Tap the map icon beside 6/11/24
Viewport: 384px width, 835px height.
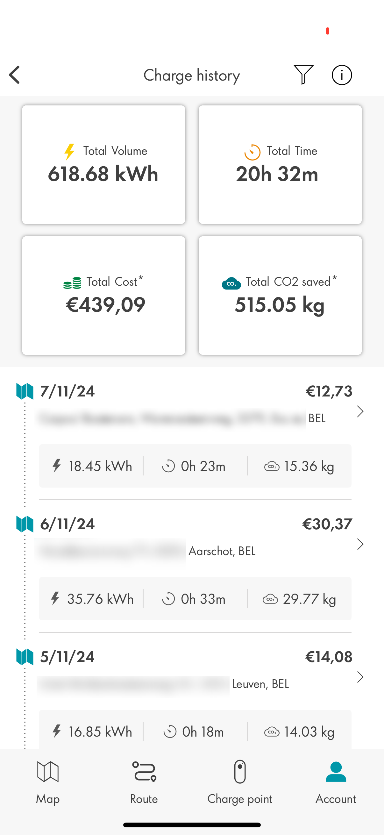[x=25, y=524]
